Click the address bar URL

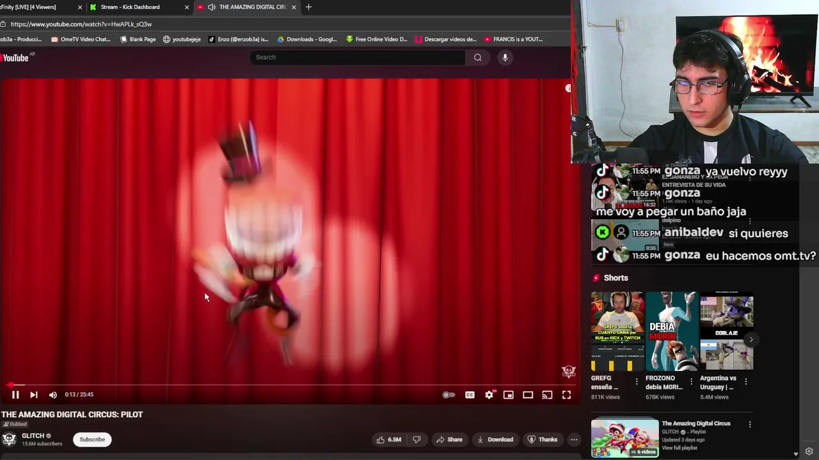coord(81,24)
